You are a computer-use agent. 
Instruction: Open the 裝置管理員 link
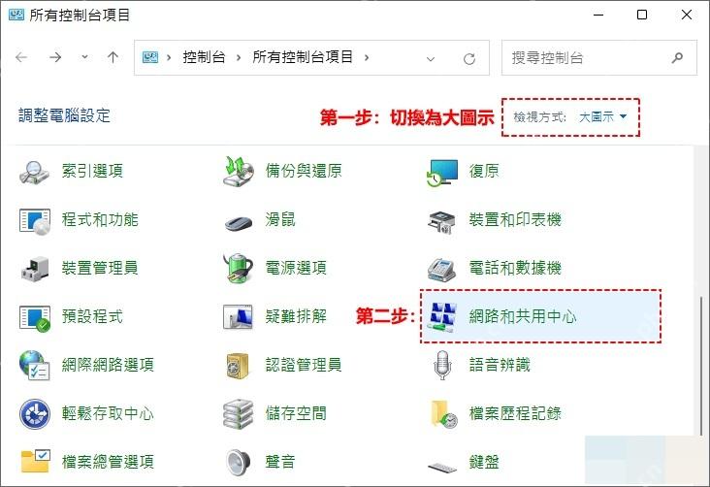(100, 268)
